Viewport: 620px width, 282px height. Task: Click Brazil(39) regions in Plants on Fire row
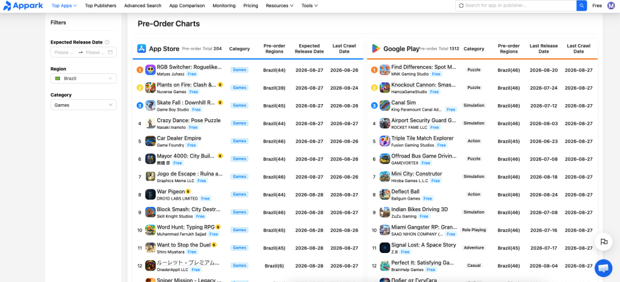pyautogui.click(x=274, y=88)
